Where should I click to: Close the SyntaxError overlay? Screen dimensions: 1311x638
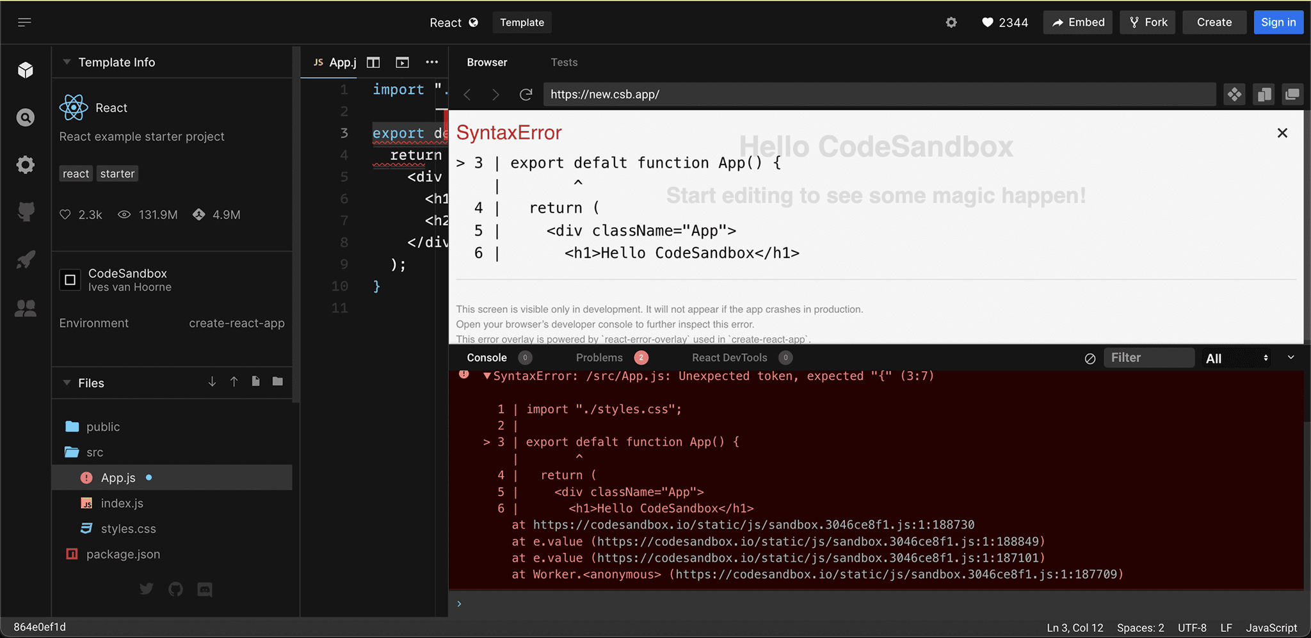click(1282, 133)
